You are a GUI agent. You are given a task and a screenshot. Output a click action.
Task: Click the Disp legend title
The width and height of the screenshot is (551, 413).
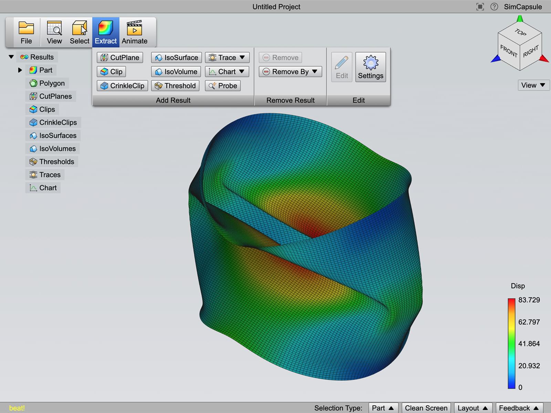click(518, 286)
